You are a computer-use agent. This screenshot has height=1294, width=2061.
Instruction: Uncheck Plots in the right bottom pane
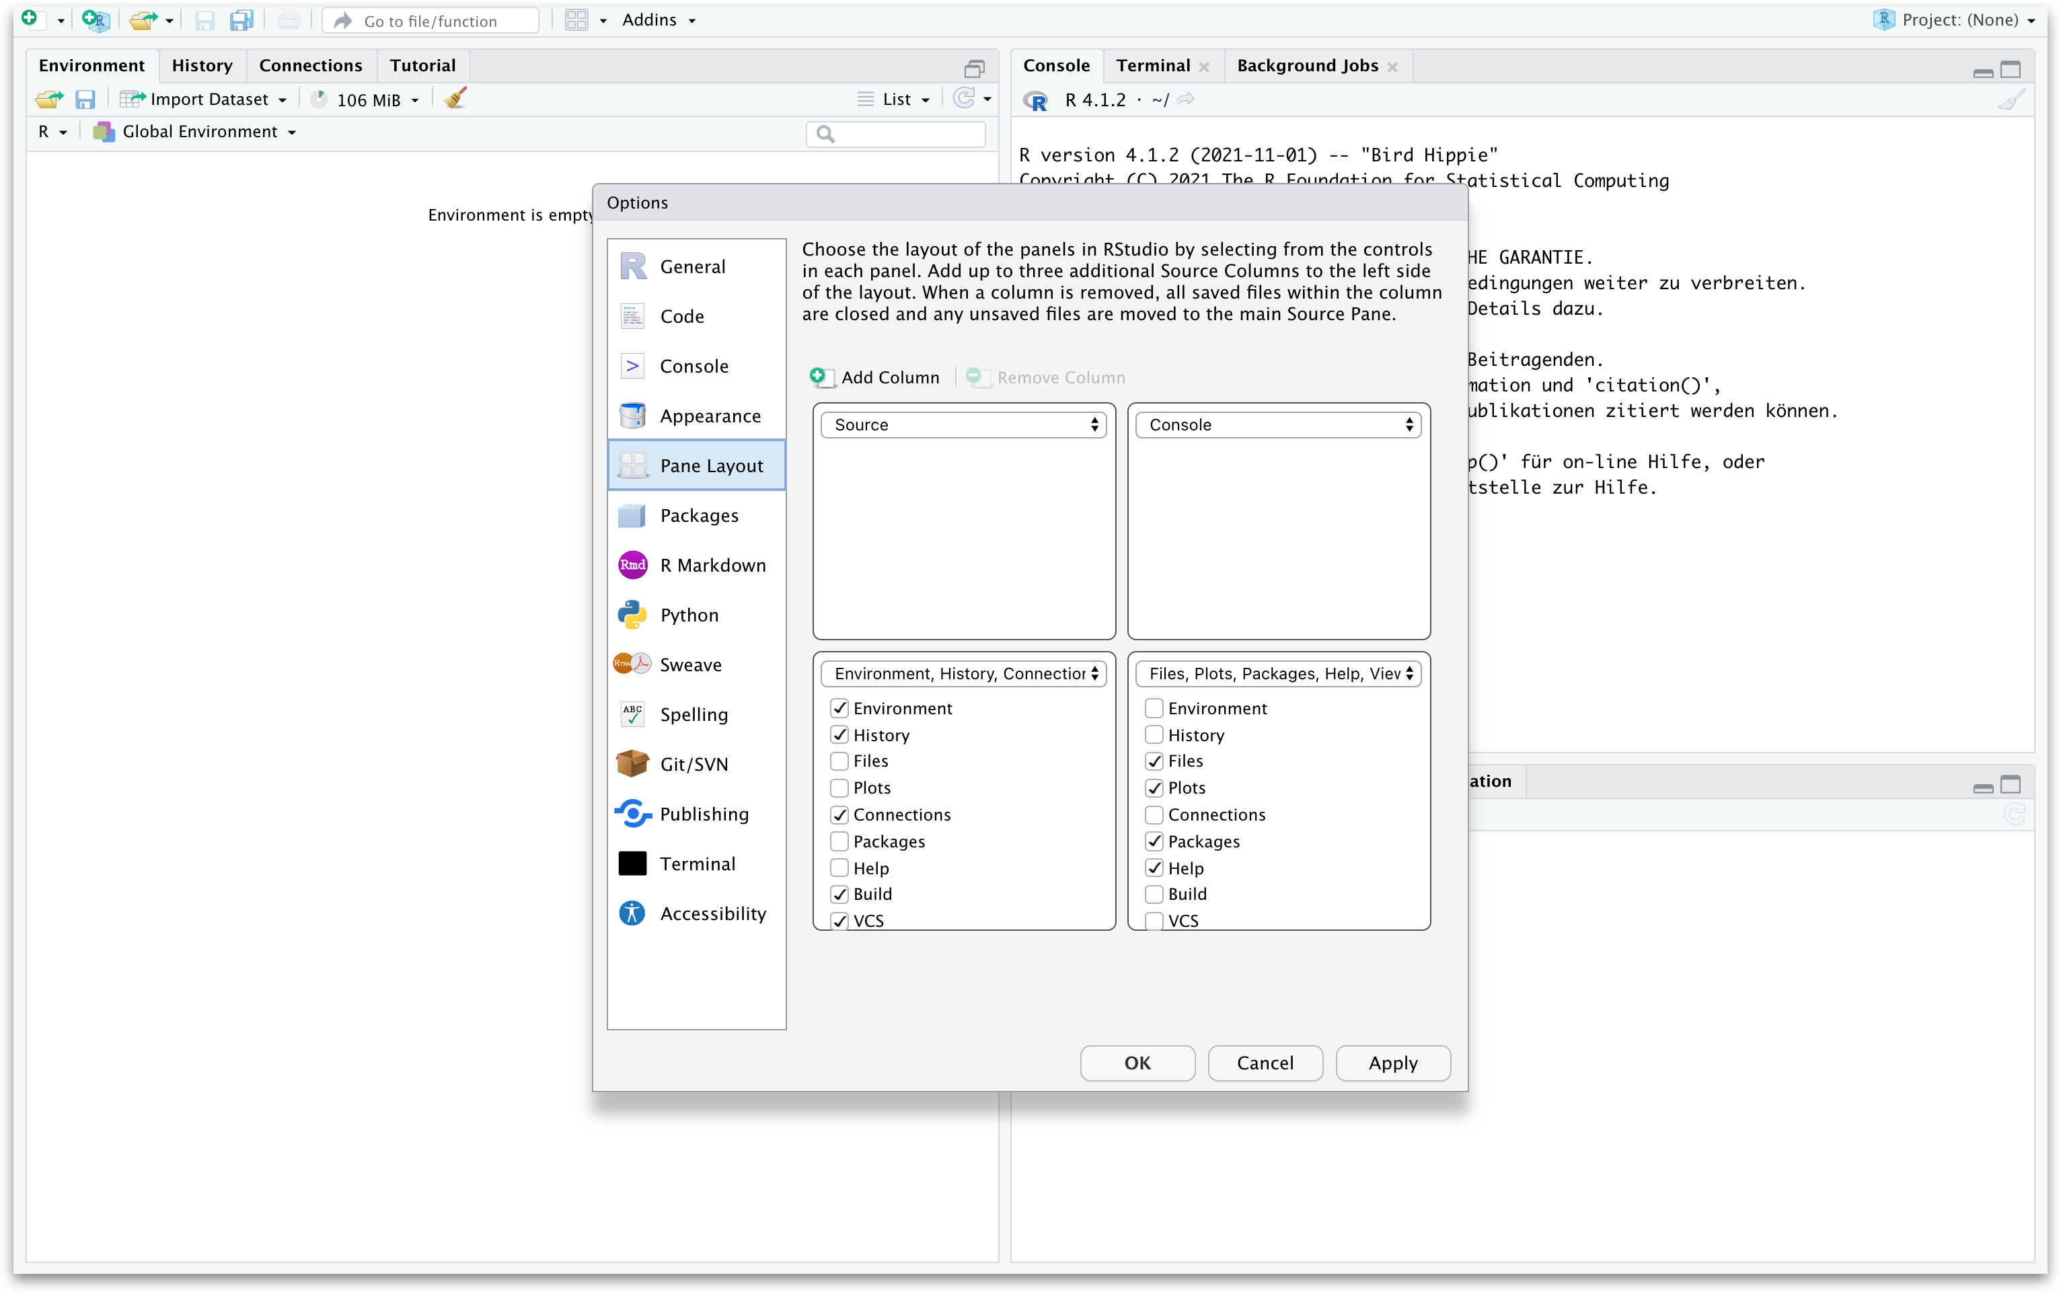click(x=1155, y=788)
